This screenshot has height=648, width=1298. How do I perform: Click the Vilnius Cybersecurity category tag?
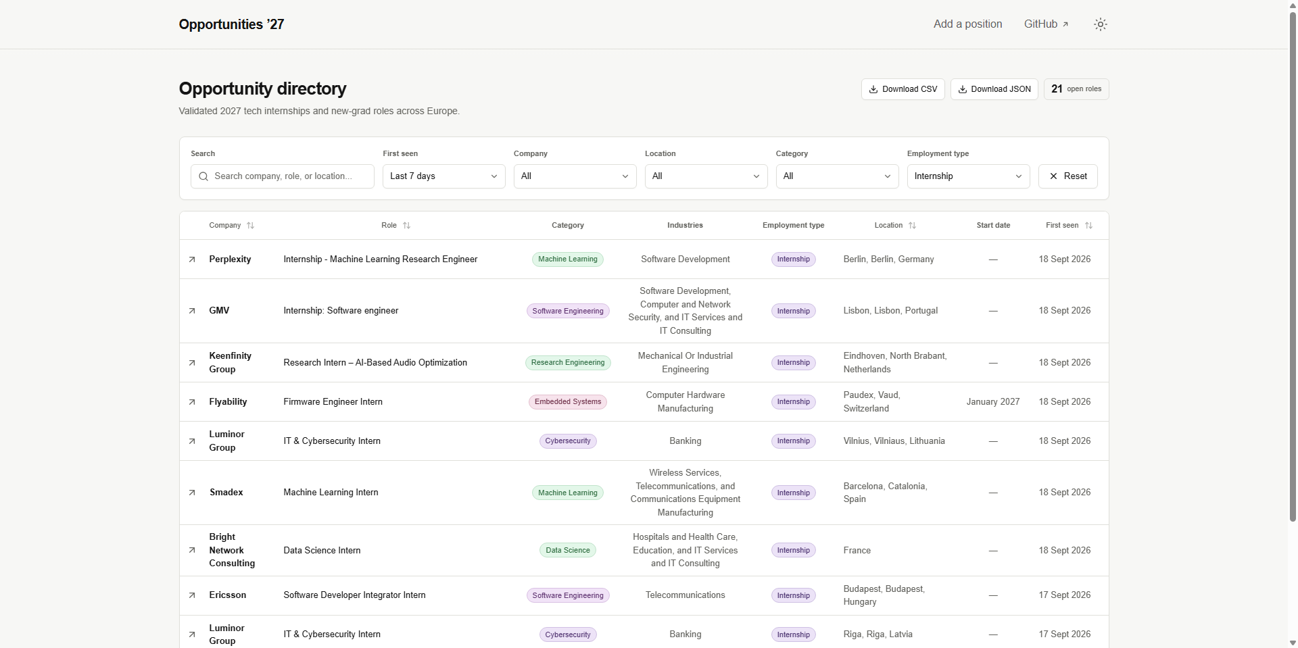pyautogui.click(x=568, y=441)
